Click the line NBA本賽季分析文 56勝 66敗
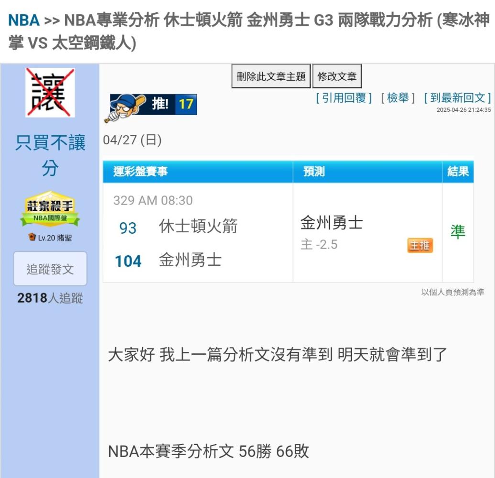Viewport: 495px width, 478px height. pyautogui.click(x=209, y=451)
